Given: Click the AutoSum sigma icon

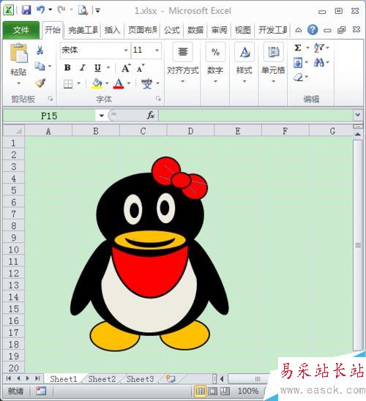Looking at the screenshot, I should (x=298, y=48).
